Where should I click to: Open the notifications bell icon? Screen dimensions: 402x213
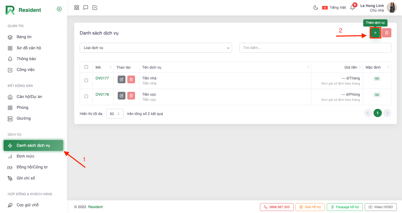click(352, 8)
